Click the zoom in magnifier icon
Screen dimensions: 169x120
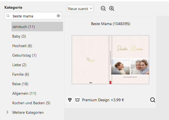pyautogui.click(x=112, y=8)
